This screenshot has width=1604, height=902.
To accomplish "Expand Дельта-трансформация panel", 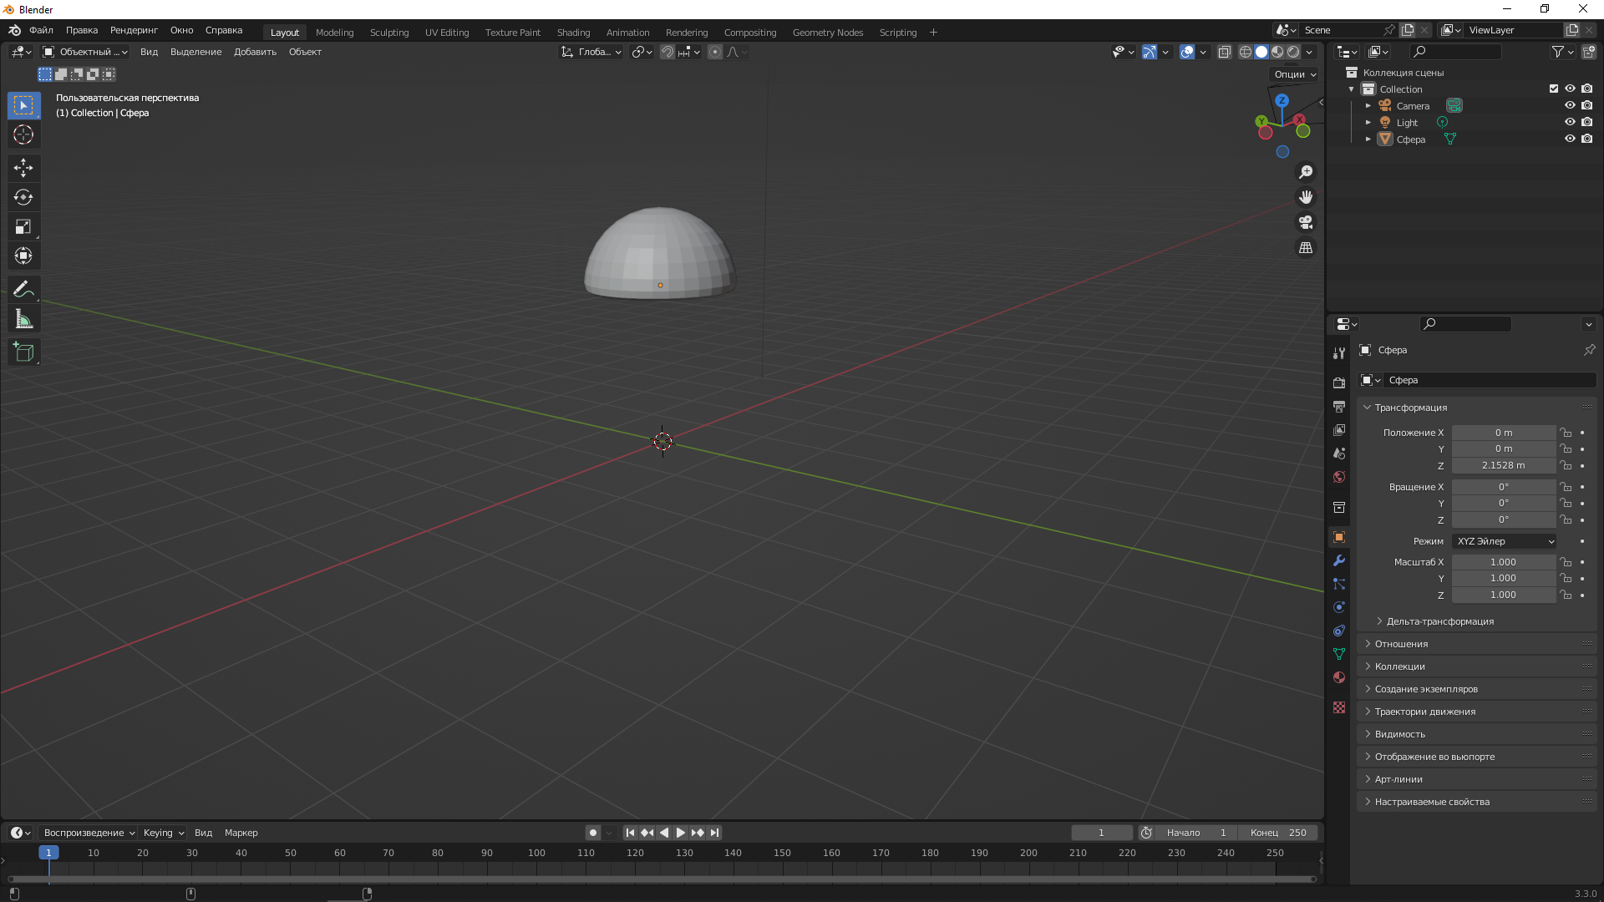I will (x=1439, y=621).
